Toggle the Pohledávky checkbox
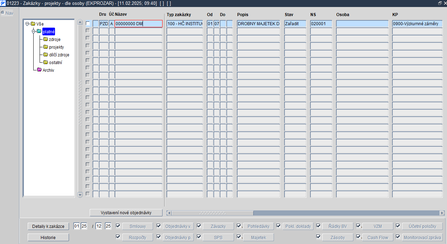This screenshot has width=447, height=244. 239,226
